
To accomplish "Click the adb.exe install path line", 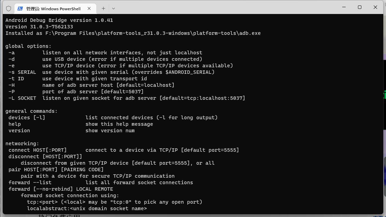I will (133, 33).
